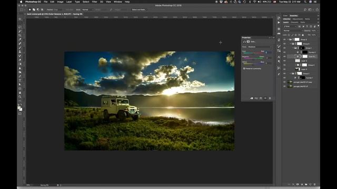Click Add to Selection icon

34,9
